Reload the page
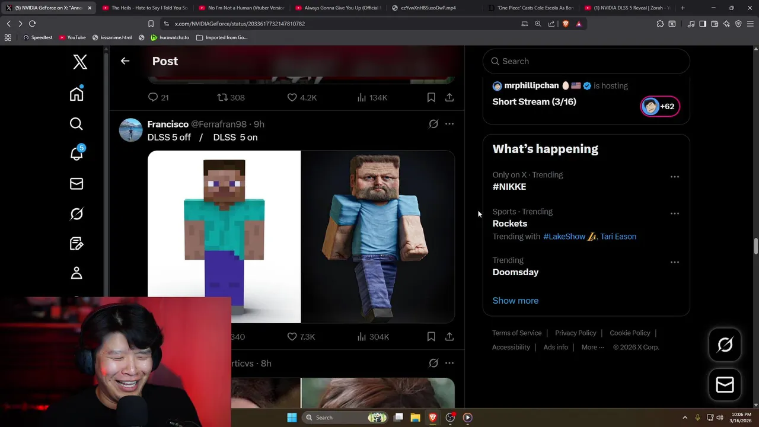The width and height of the screenshot is (759, 427). coord(32,24)
